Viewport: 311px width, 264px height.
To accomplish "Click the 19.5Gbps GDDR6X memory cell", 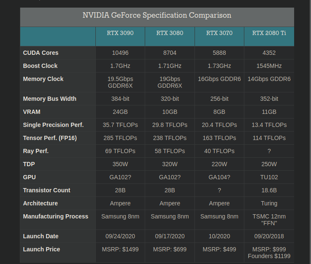I will pos(120,82).
